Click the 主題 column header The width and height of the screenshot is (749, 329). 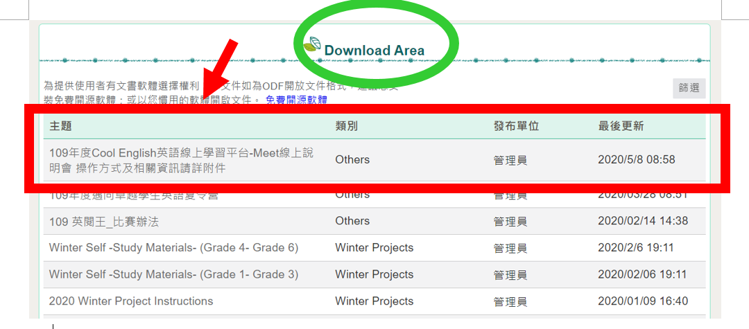point(60,126)
